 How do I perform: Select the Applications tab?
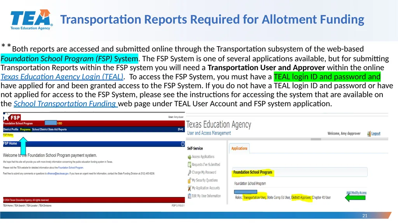point(239,148)
